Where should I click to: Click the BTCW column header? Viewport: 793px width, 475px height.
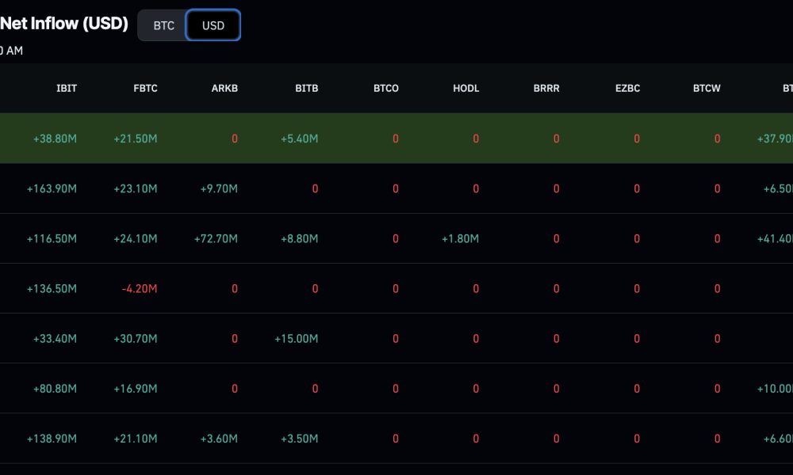tap(707, 89)
